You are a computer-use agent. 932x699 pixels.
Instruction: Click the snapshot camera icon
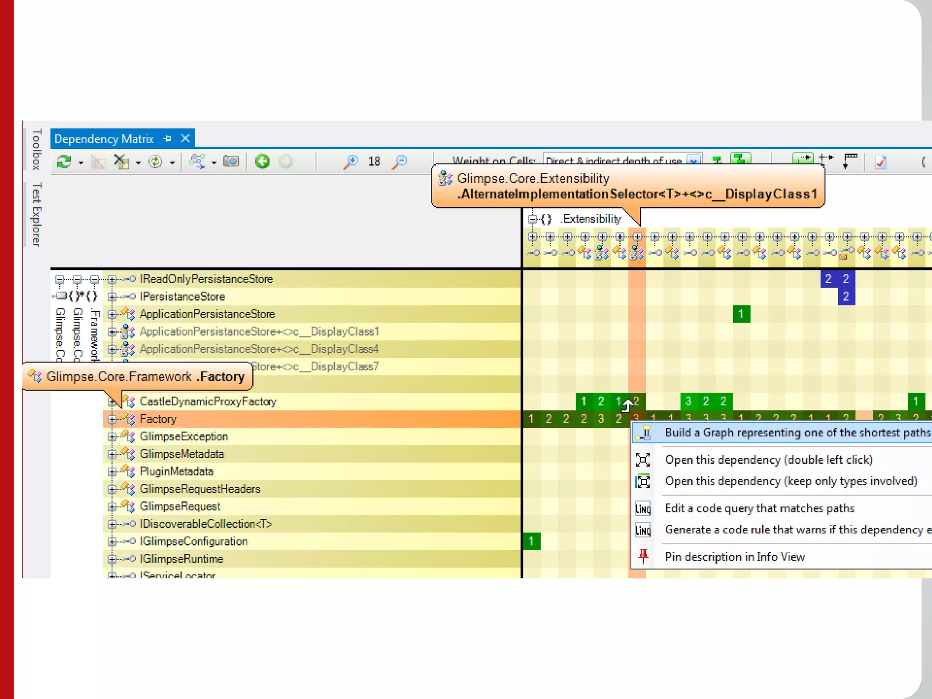(x=231, y=162)
